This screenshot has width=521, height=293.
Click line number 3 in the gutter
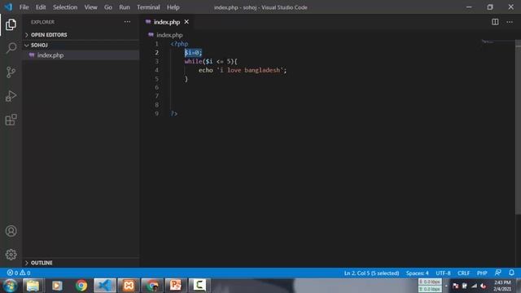(x=156, y=62)
